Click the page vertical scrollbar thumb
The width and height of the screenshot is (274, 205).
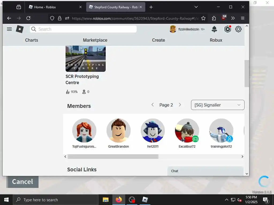coord(247,73)
